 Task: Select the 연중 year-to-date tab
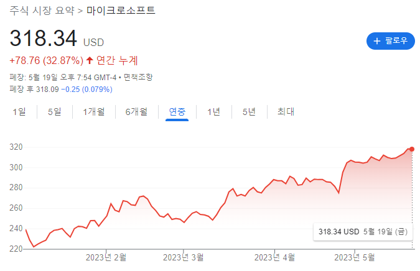[177, 111]
